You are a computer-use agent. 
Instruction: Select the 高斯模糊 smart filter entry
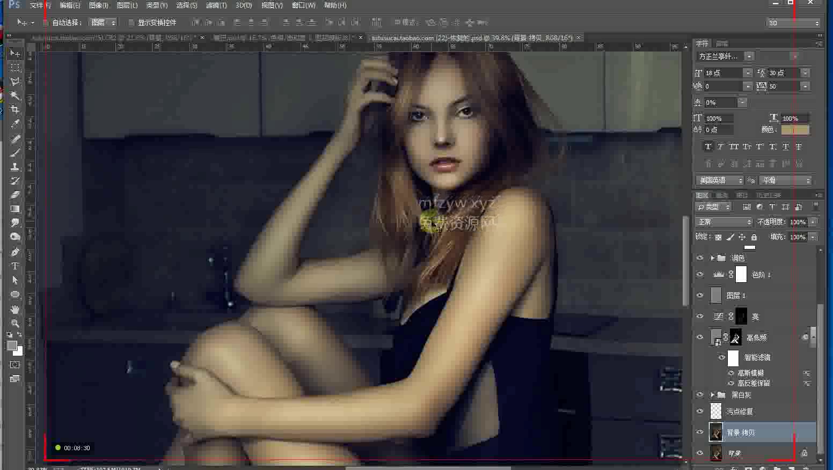click(x=750, y=373)
